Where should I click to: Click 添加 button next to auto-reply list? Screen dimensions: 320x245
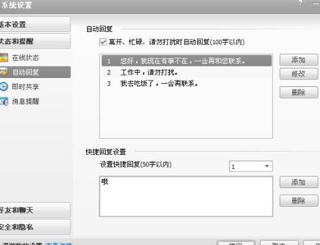tap(299, 60)
